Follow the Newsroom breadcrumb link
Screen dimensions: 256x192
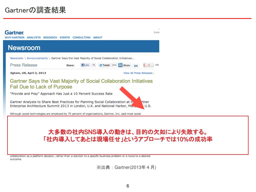[x=16, y=58]
